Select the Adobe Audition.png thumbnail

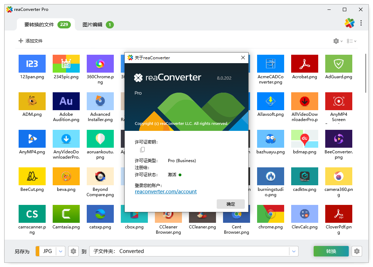(x=66, y=101)
